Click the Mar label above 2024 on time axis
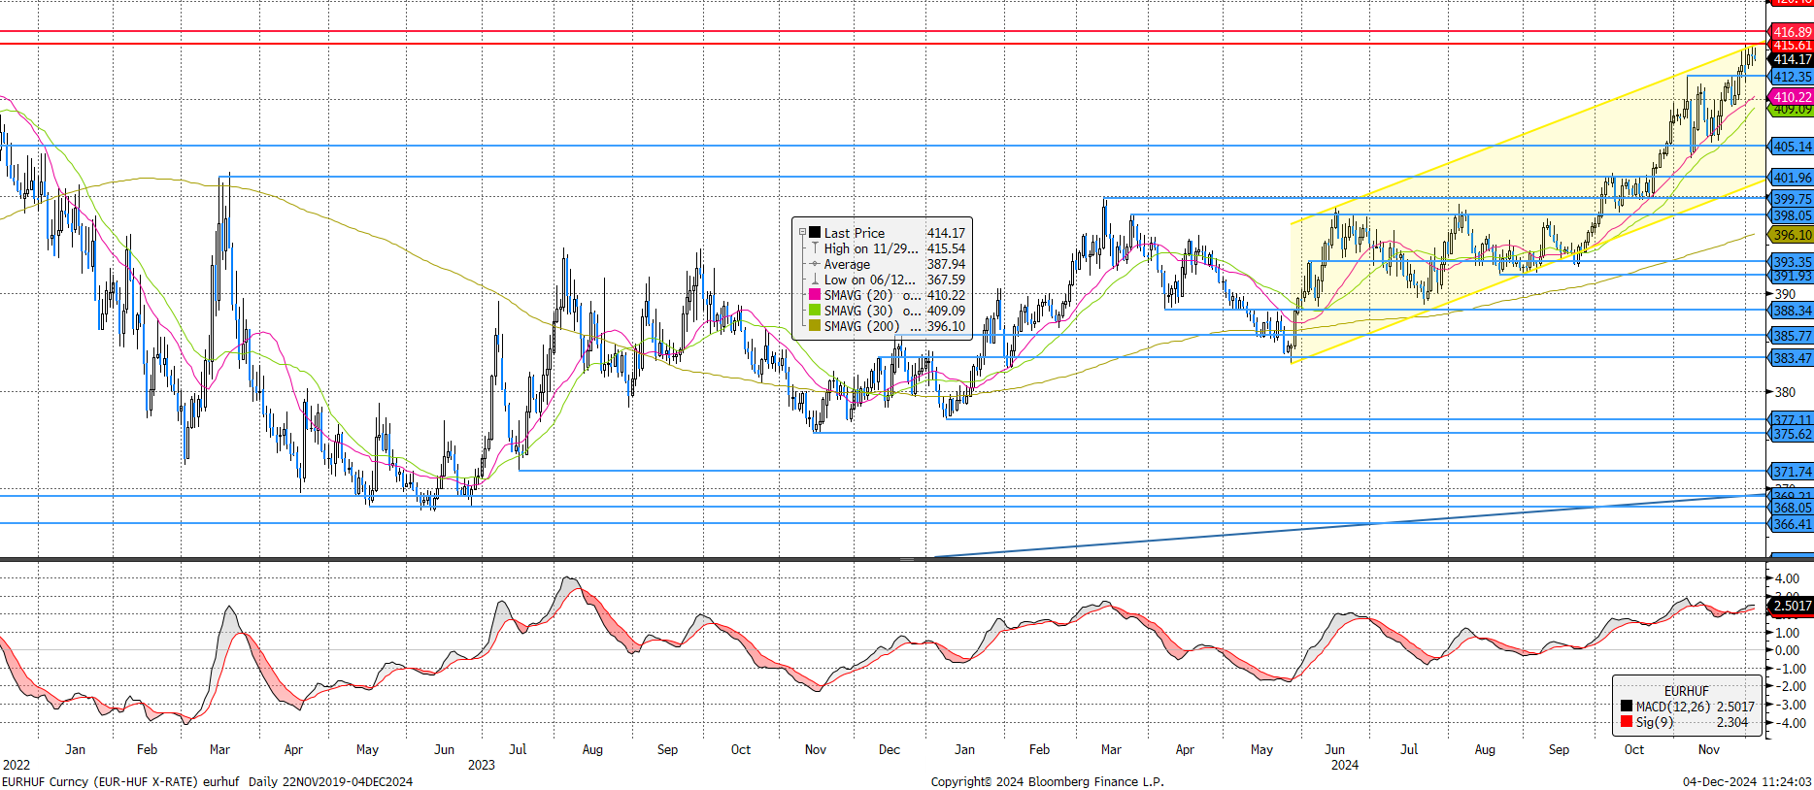 (1111, 749)
